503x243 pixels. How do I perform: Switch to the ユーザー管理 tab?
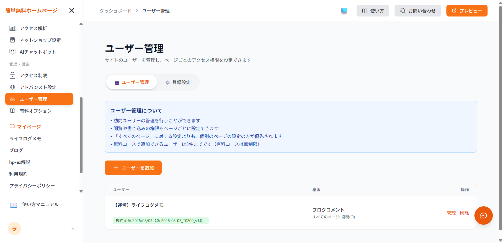tap(132, 82)
